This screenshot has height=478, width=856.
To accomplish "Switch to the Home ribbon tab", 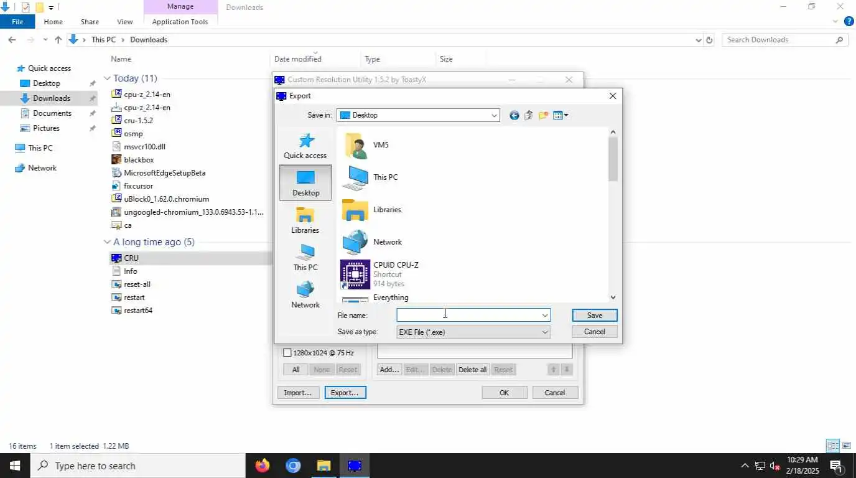I will pyautogui.click(x=53, y=22).
